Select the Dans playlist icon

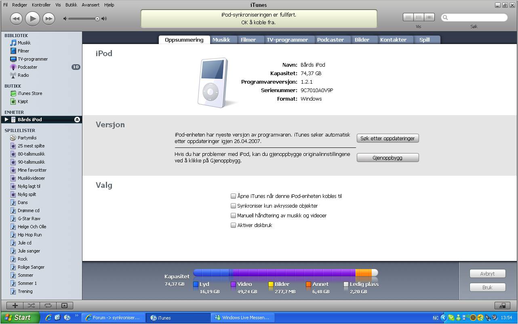point(13,202)
